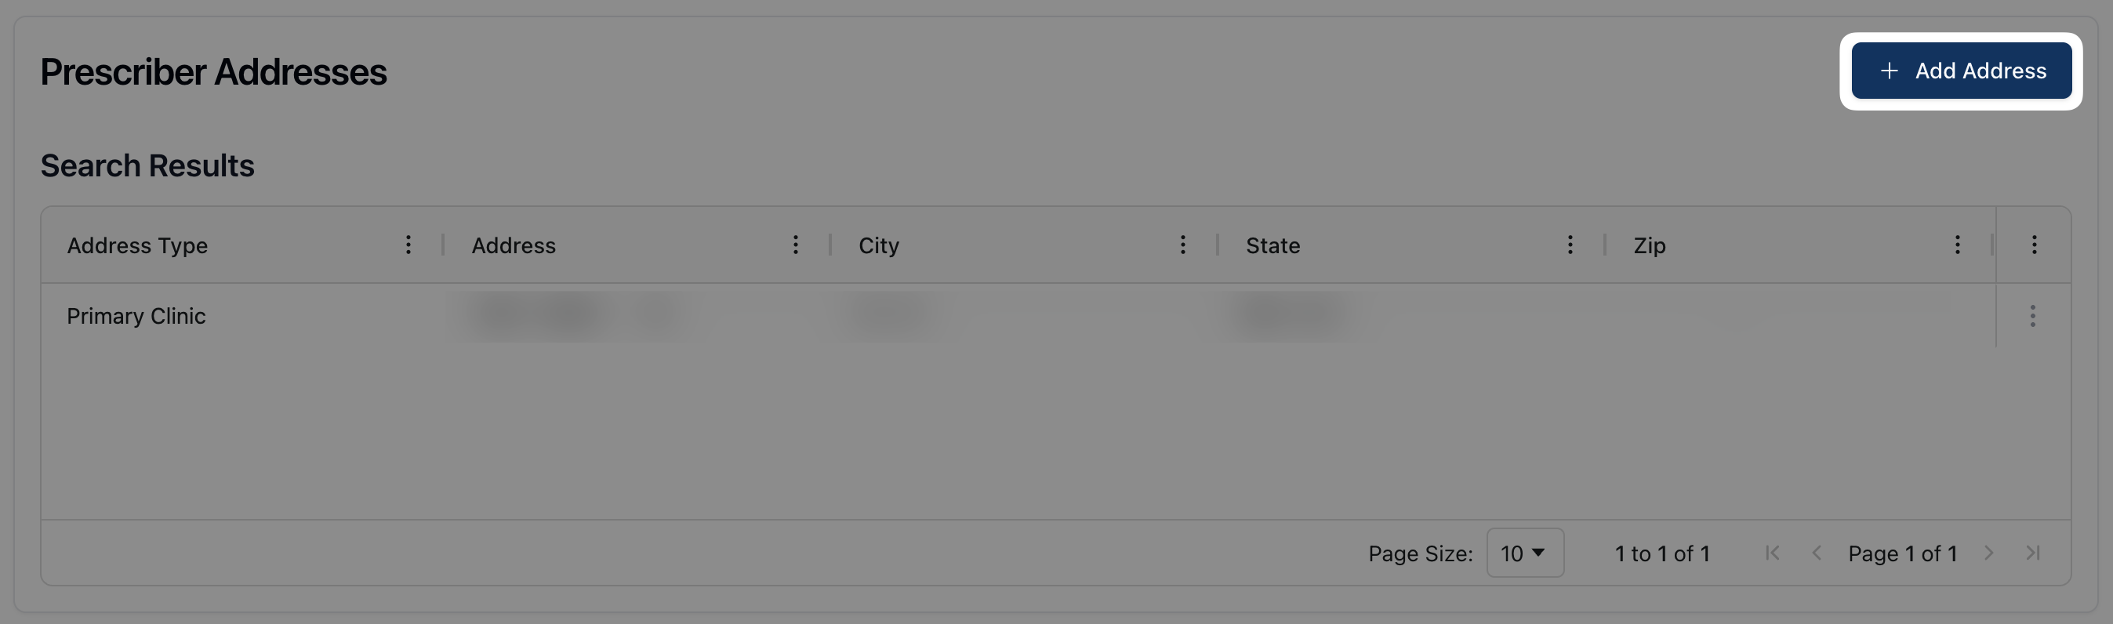2113x624 pixels.
Task: Click the Add Address button
Action: pos(1960,71)
